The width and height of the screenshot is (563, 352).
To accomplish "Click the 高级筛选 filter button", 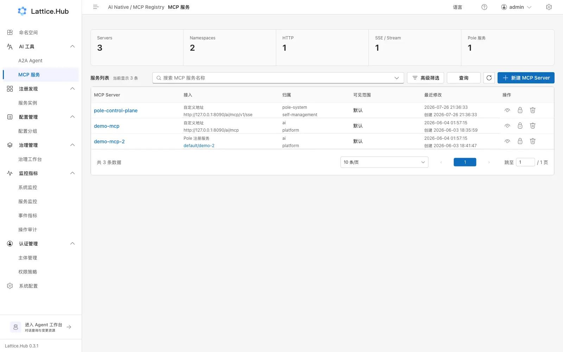I will pyautogui.click(x=425, y=78).
